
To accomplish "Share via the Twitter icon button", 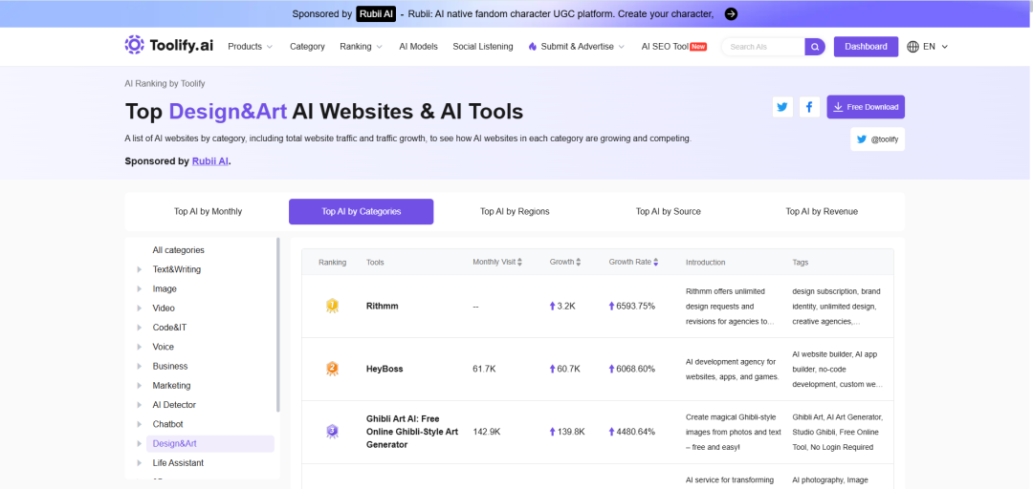I will 782,107.
